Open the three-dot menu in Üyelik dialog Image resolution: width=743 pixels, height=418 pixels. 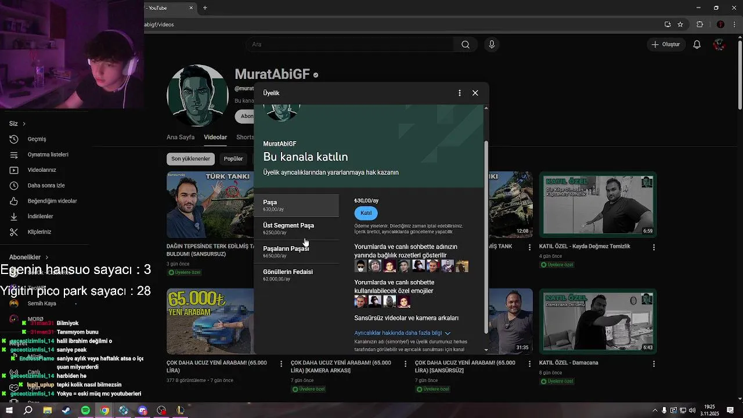[459, 93]
